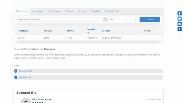Click the star rating under Elle Freelancer
The height and width of the screenshot is (103, 183).
[x=38, y=102]
